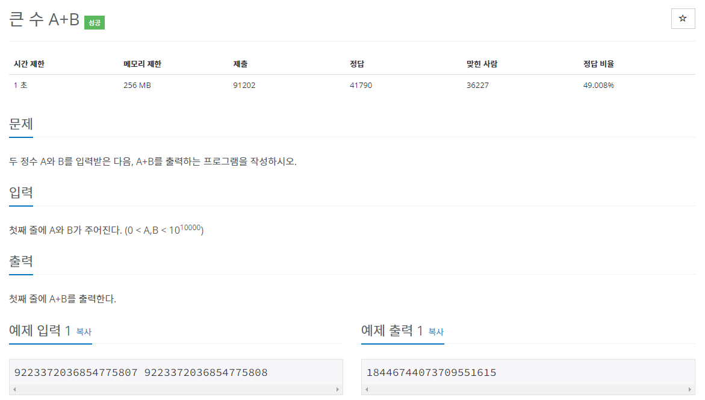This screenshot has width=705, height=400.
Task: Click the 출력 section heading
Action: click(20, 261)
